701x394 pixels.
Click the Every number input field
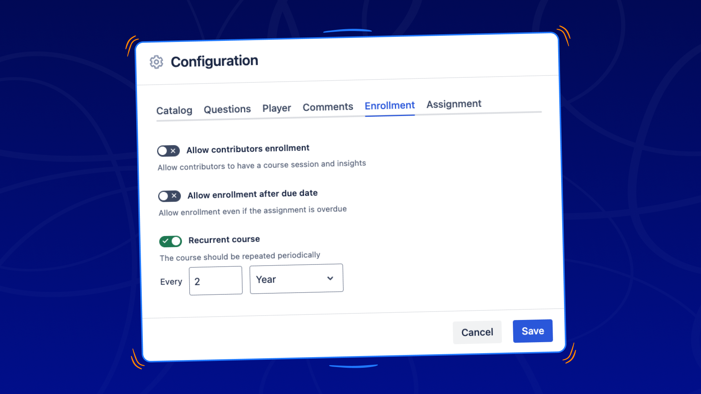216,281
